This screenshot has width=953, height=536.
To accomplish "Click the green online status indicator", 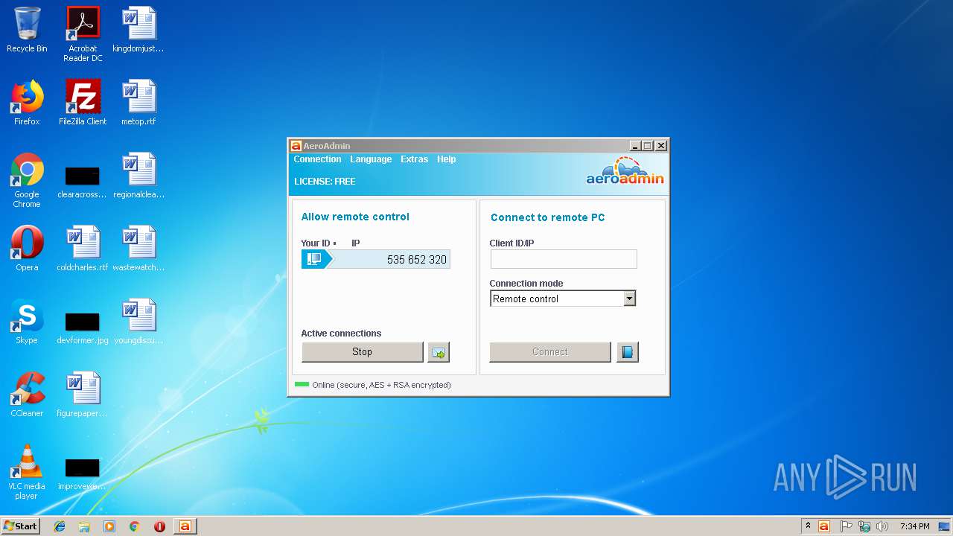I will [x=302, y=385].
